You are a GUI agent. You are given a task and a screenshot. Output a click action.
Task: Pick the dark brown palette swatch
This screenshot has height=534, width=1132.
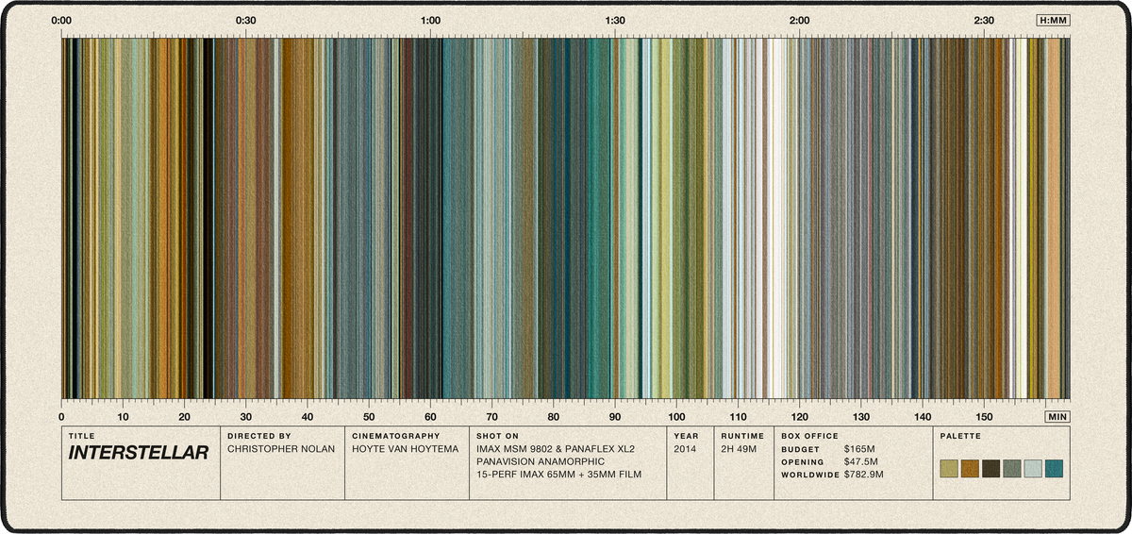[x=991, y=469]
